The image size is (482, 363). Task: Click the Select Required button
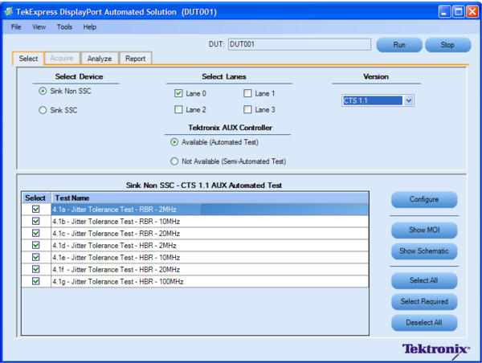(x=424, y=301)
